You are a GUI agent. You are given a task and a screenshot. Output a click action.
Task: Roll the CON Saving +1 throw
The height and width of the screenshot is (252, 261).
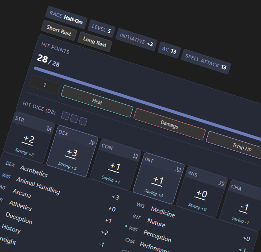coord(111,179)
